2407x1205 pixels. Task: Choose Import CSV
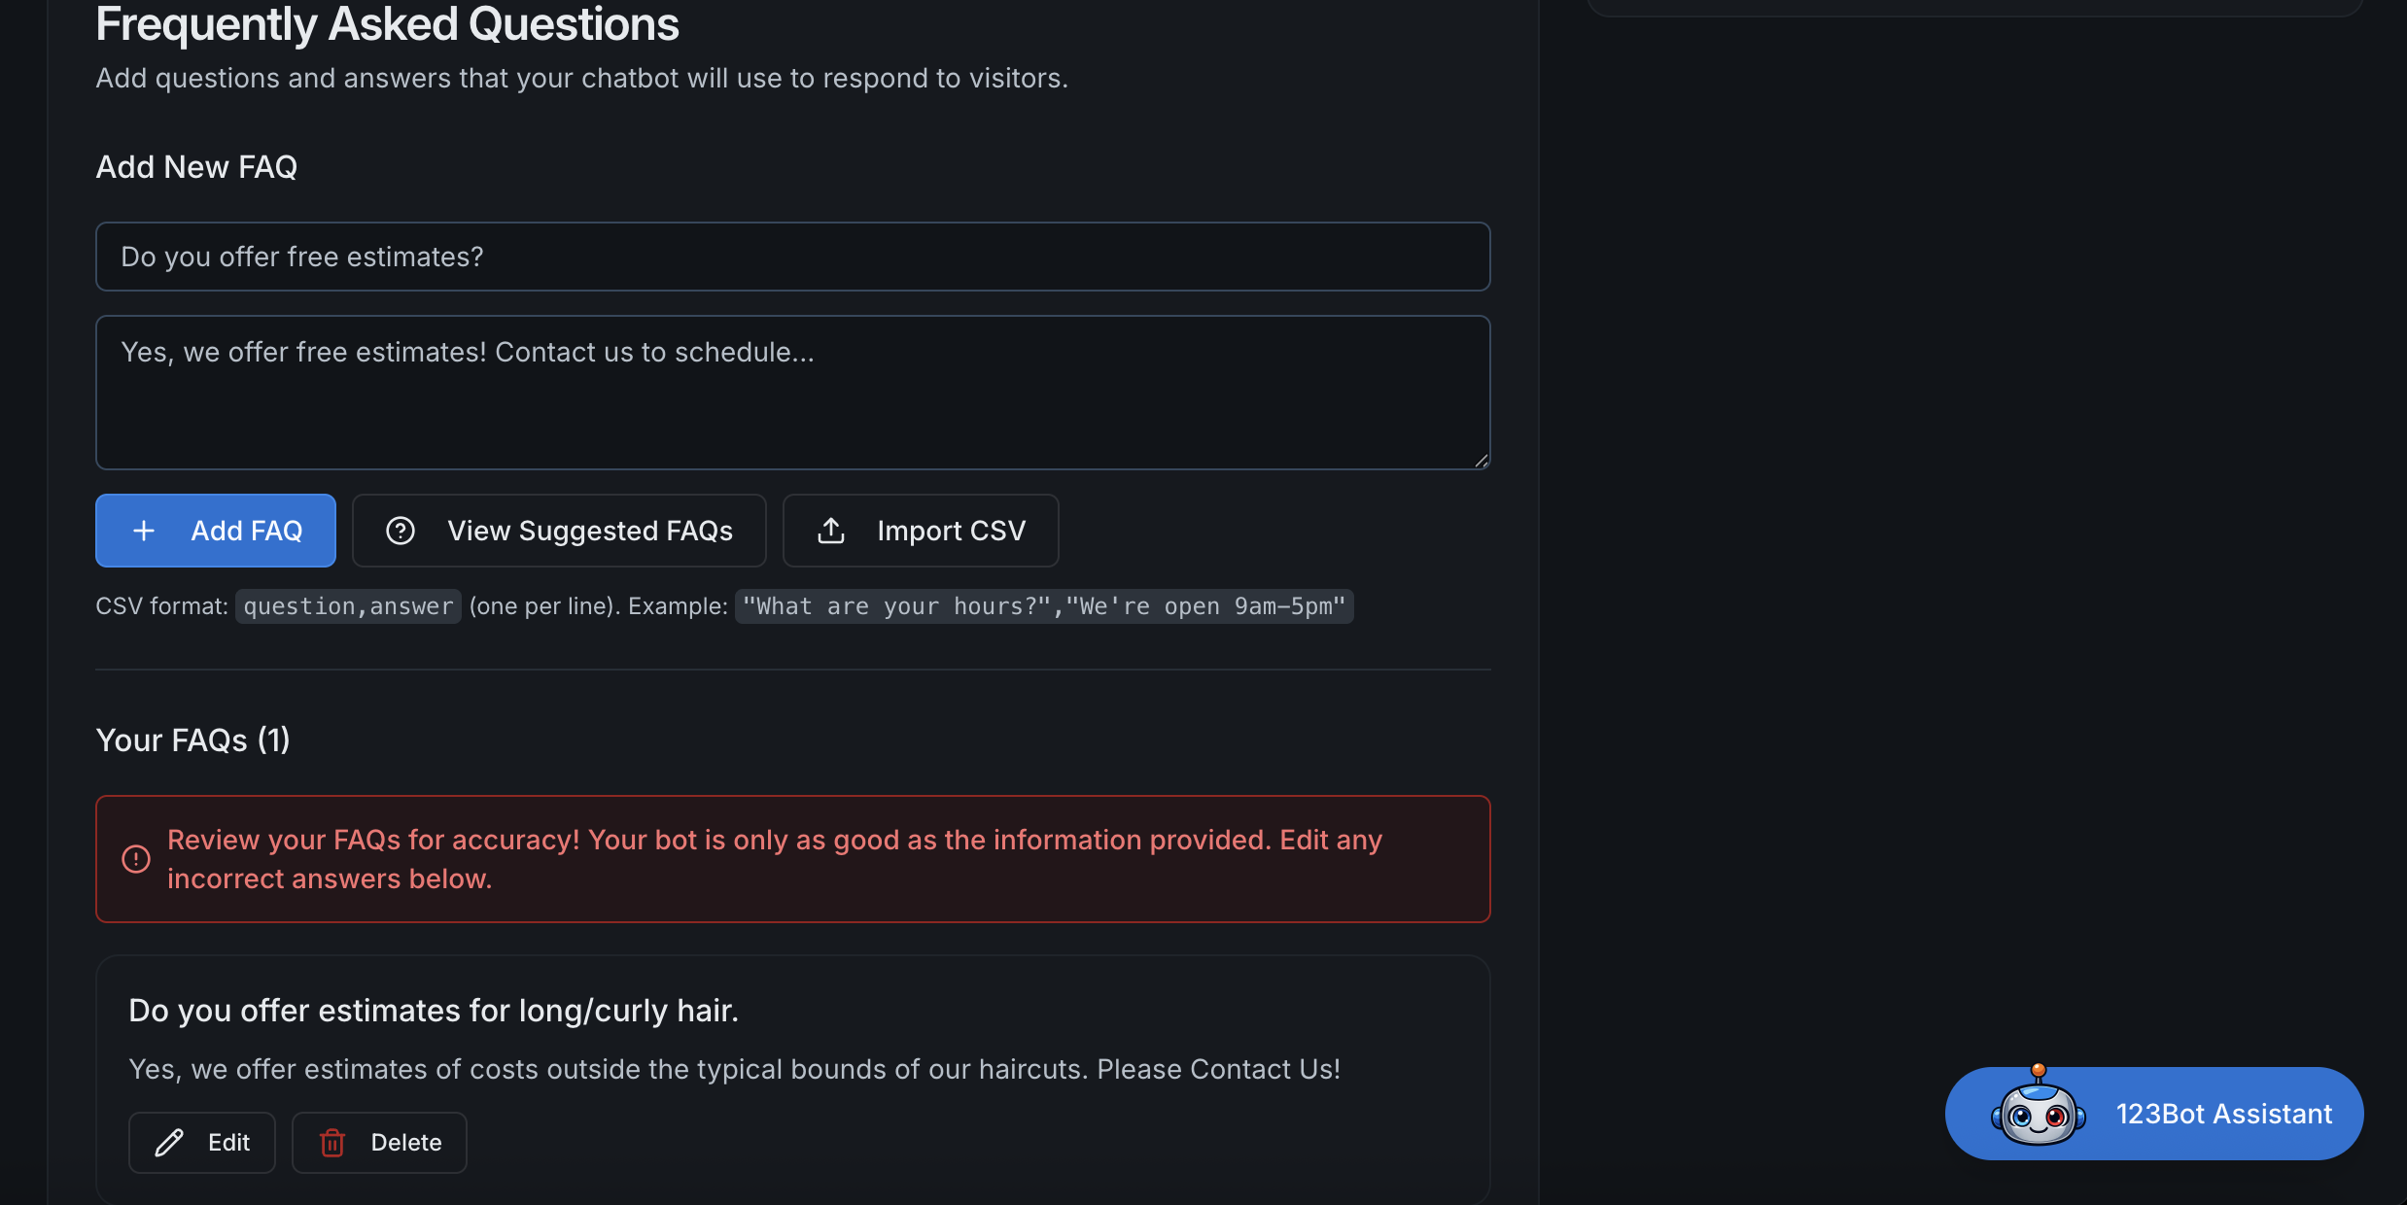pos(951,531)
